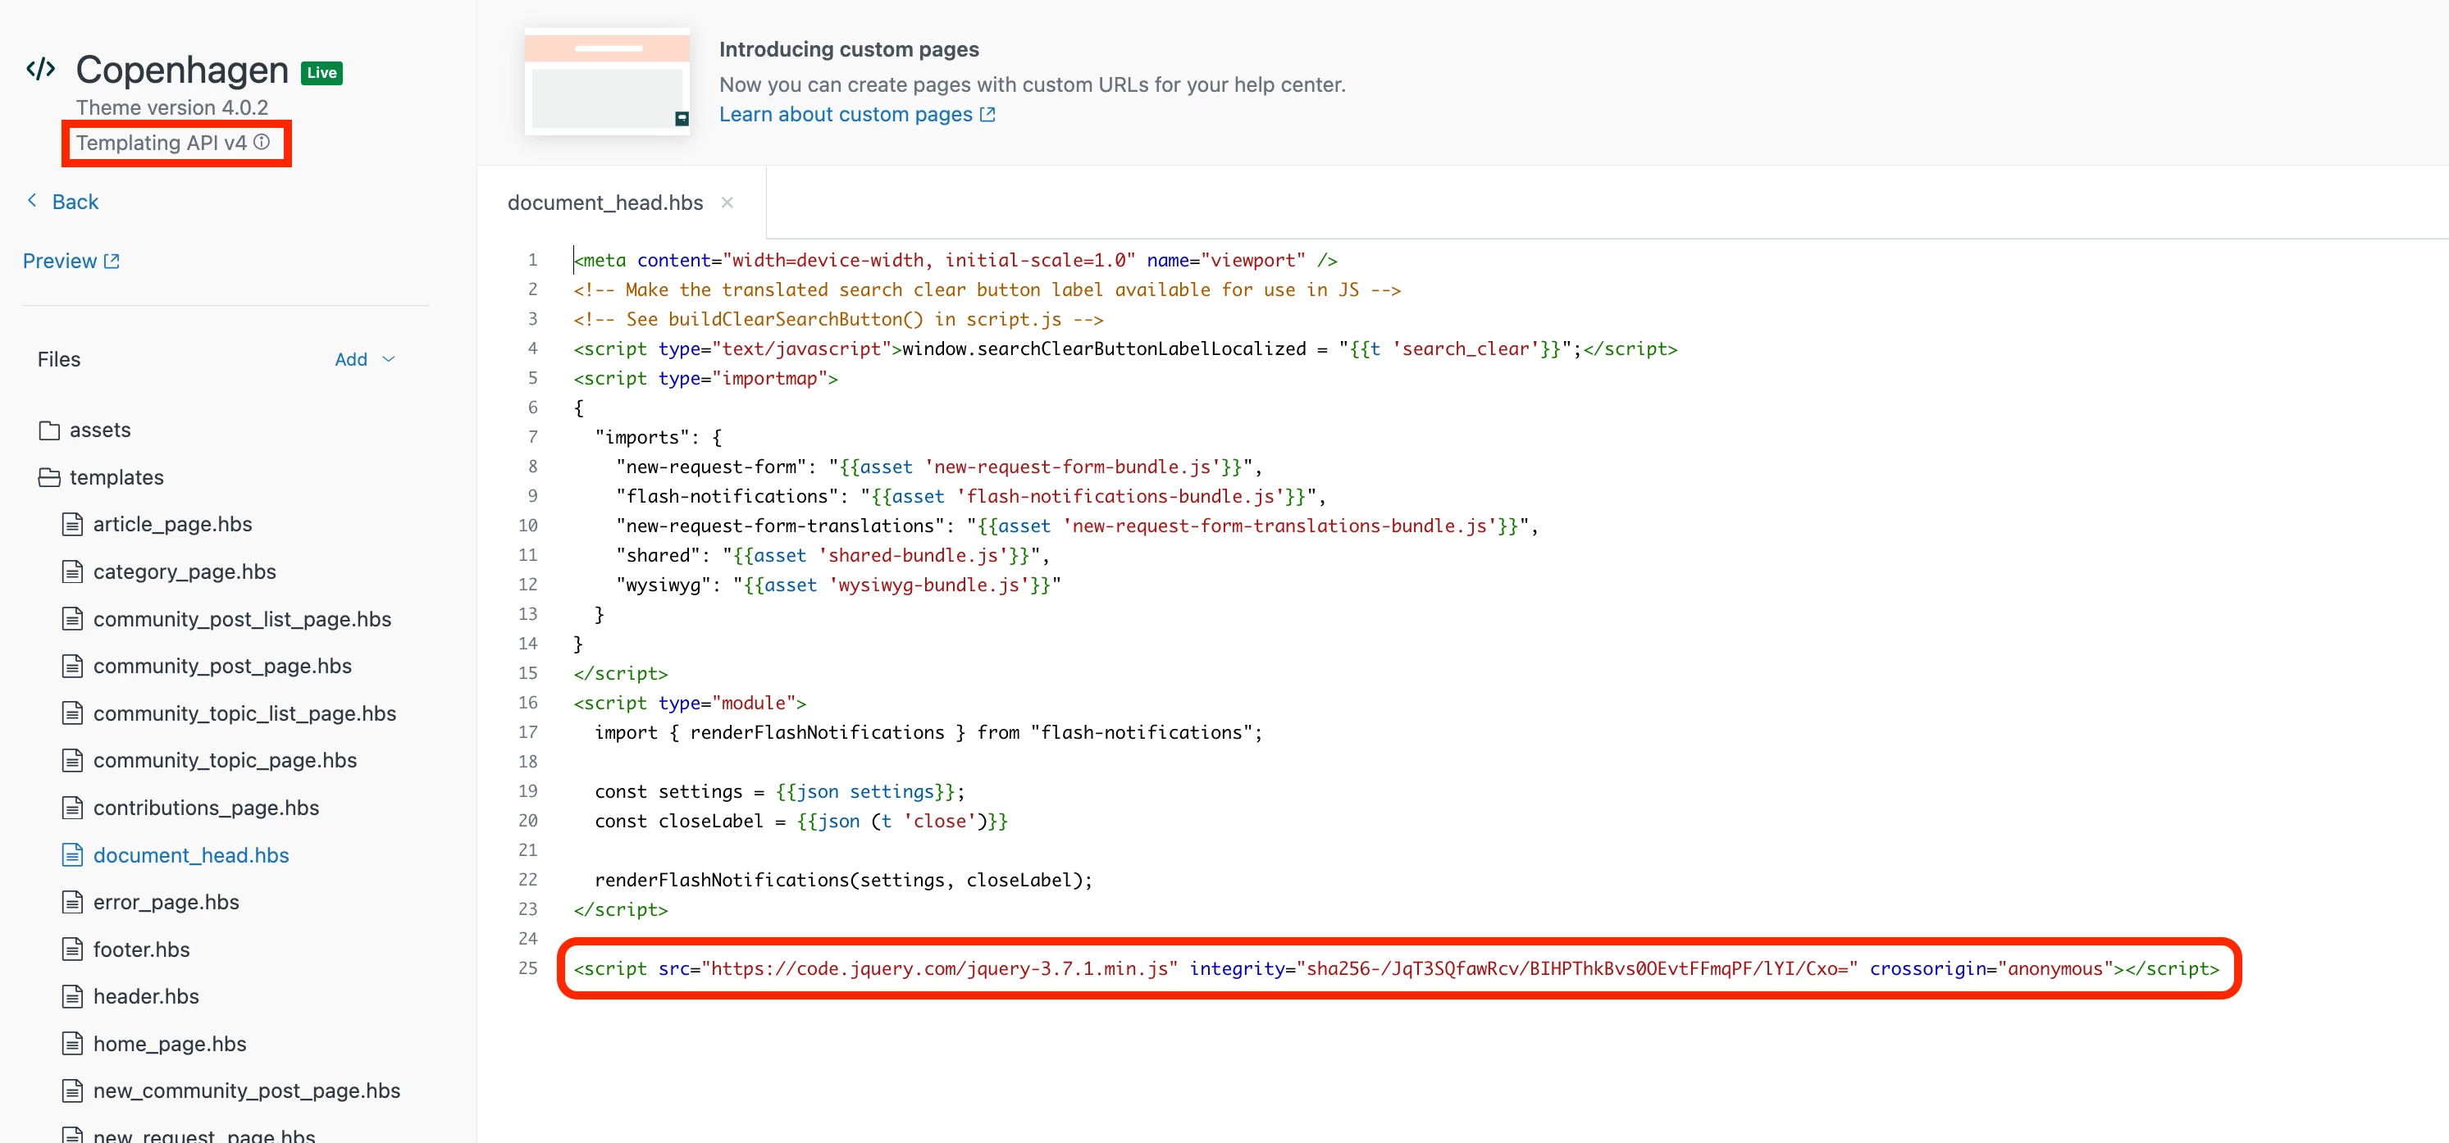Screen dimensions: 2449x1143
Task: Click the code brackets icon beside Copenhagen
Action: coord(40,70)
